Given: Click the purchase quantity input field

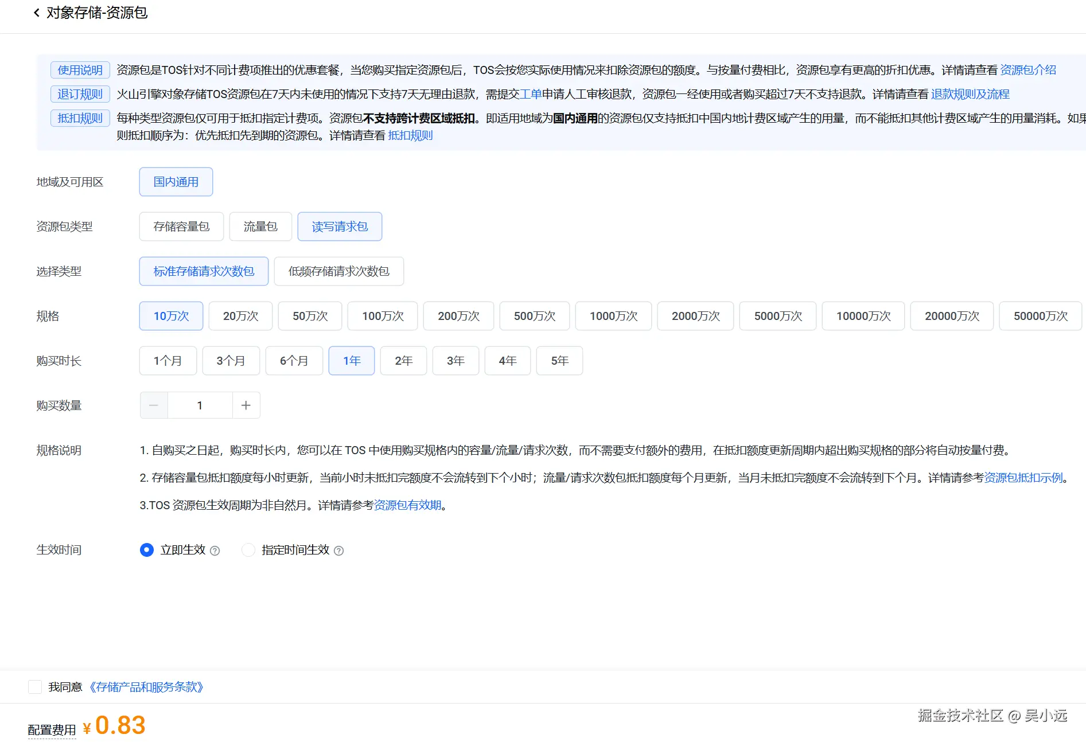Looking at the screenshot, I should [x=200, y=405].
